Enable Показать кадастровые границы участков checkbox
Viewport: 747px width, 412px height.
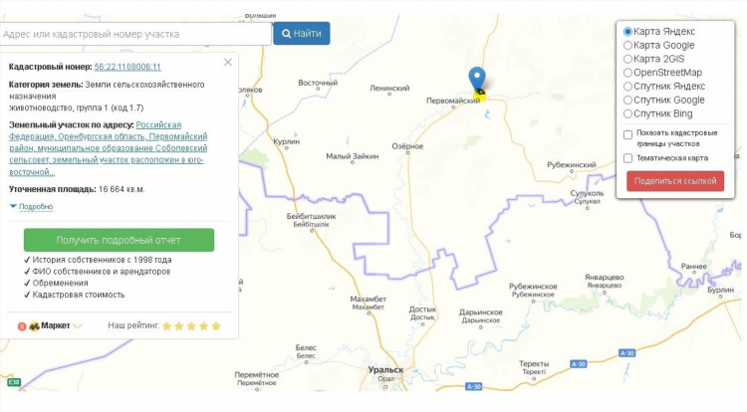click(x=627, y=135)
